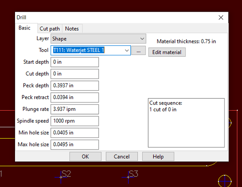Viewport: 242px width, 187px height.
Task: Click the Plunge rate field
Action: click(x=74, y=109)
